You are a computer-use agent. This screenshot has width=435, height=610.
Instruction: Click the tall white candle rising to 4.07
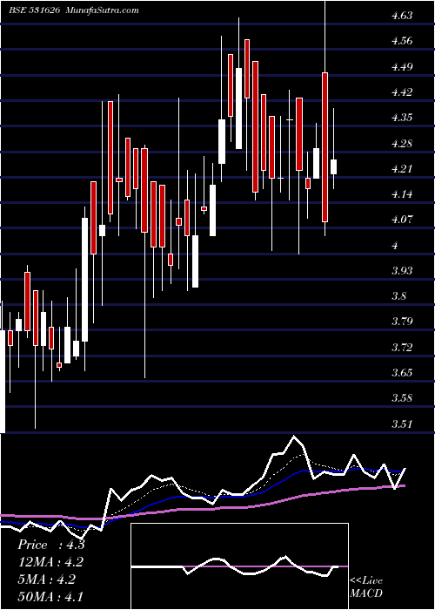tap(84, 280)
